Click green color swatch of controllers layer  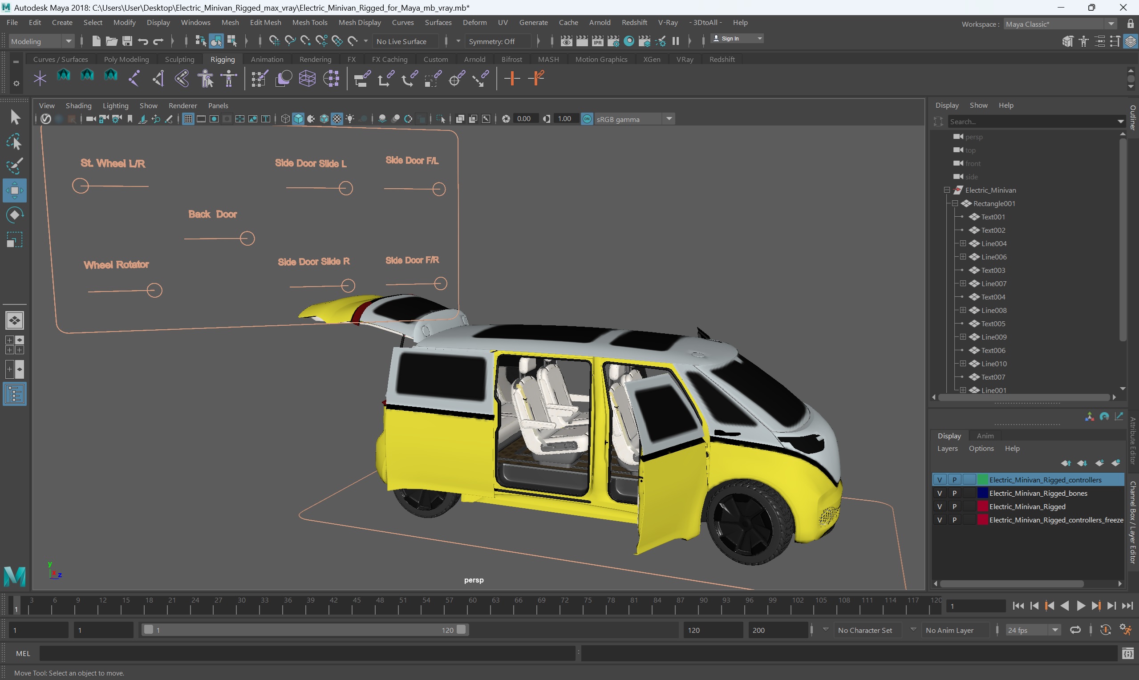[982, 480]
